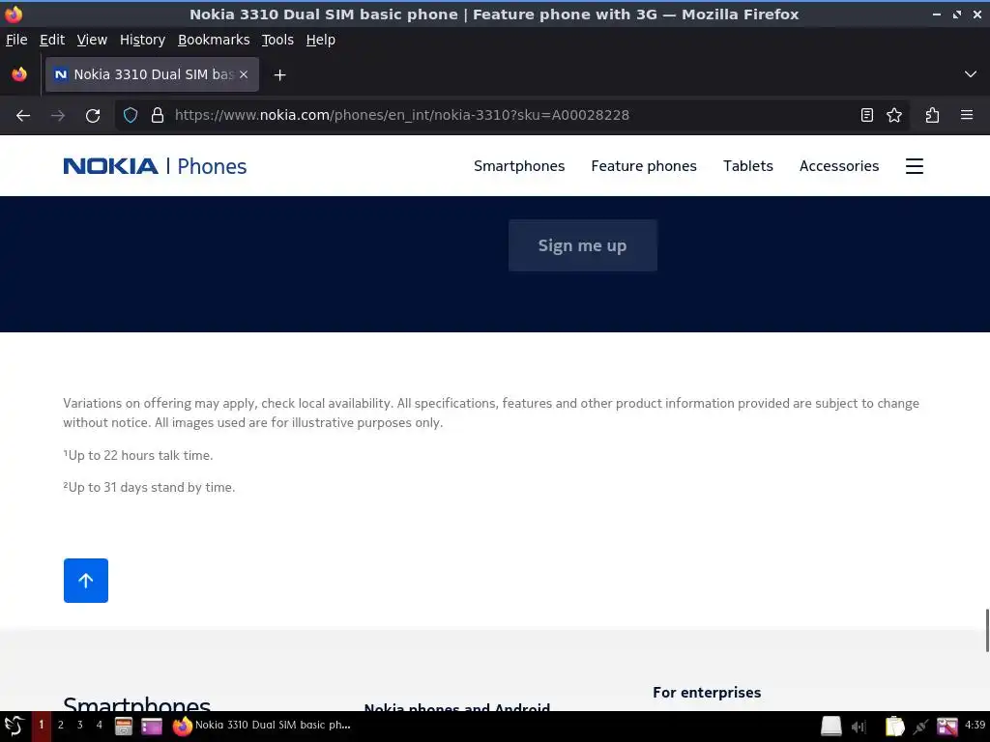
Task: Click the Sign me up button
Action: pos(583,245)
